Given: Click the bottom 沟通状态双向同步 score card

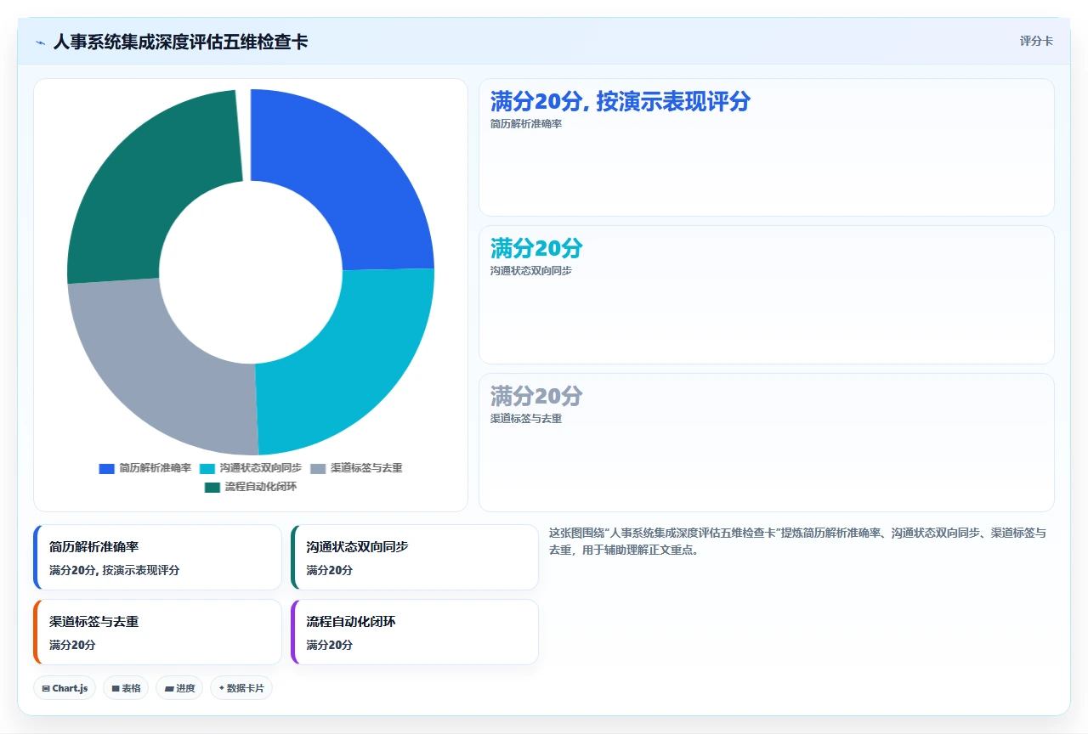Looking at the screenshot, I should point(415,557).
